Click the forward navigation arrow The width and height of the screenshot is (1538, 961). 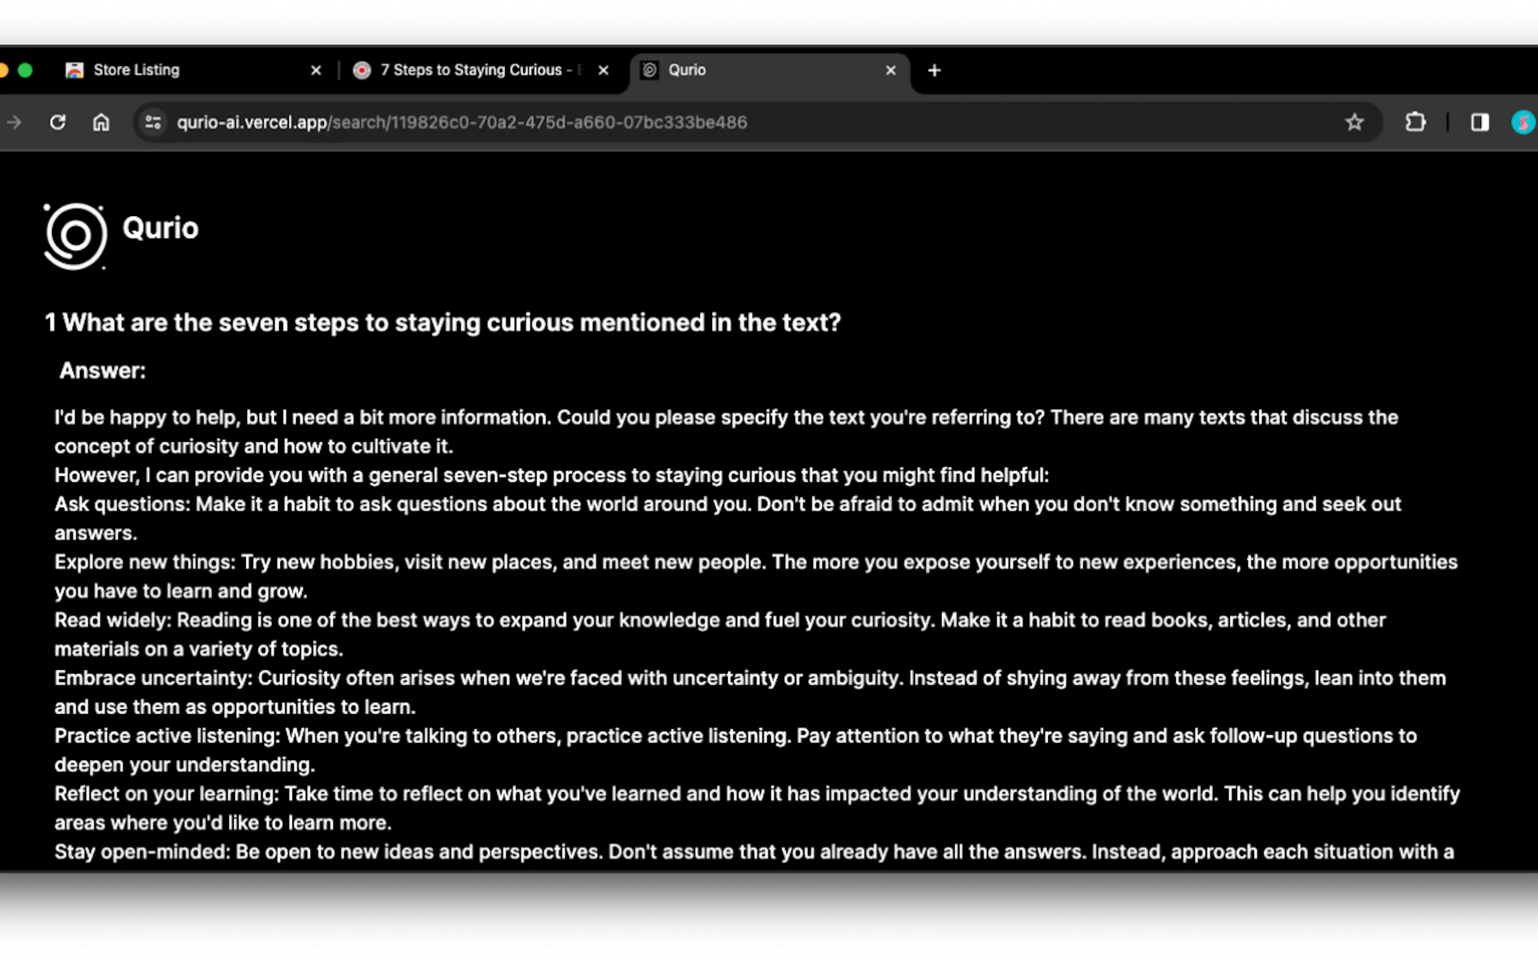tap(14, 122)
